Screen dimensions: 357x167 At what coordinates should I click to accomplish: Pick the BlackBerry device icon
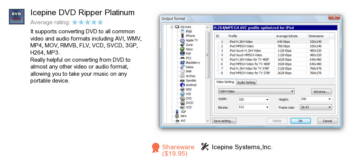(182, 62)
